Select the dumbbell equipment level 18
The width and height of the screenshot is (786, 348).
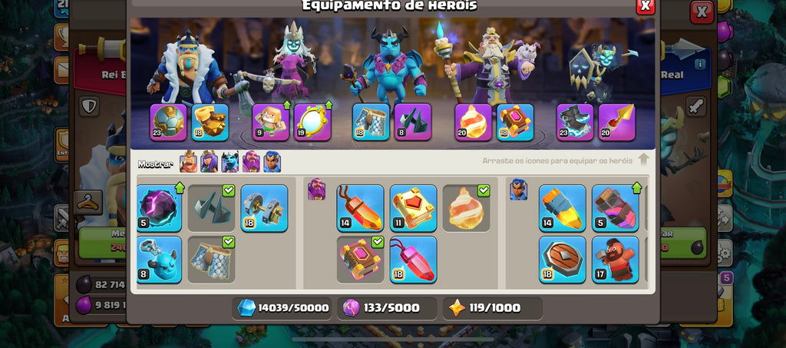264,209
